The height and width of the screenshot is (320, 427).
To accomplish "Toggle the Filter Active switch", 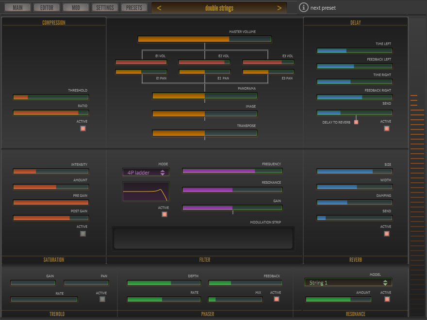I will pos(164,214).
